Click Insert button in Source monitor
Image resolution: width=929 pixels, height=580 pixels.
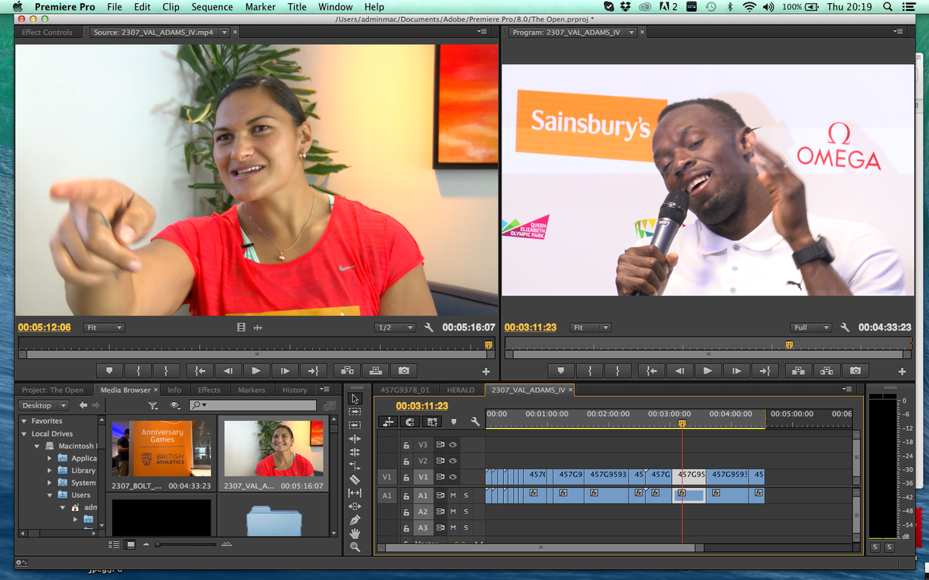(x=348, y=370)
